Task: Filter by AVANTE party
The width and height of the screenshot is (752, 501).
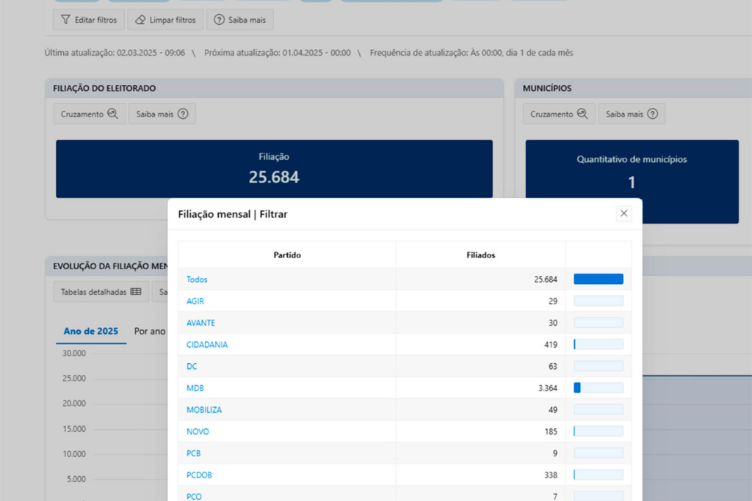Action: pos(200,323)
